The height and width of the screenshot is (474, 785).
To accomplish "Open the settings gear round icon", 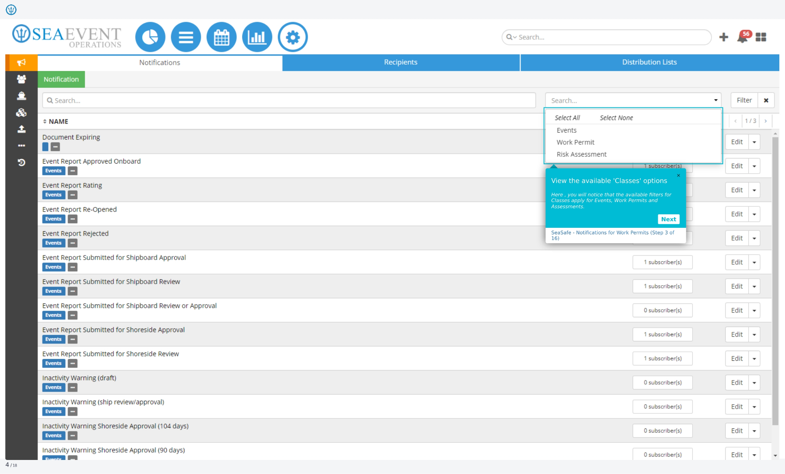I will (x=293, y=37).
